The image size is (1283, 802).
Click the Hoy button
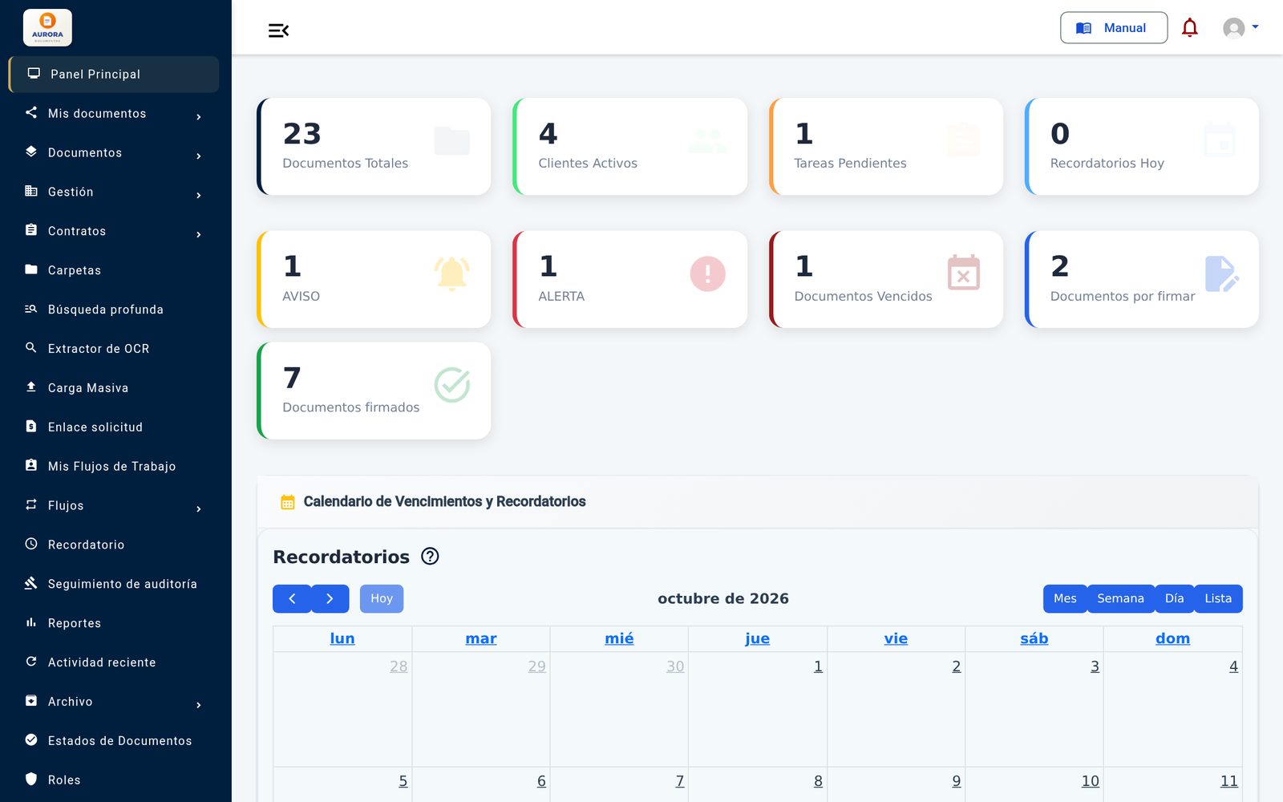[382, 598]
